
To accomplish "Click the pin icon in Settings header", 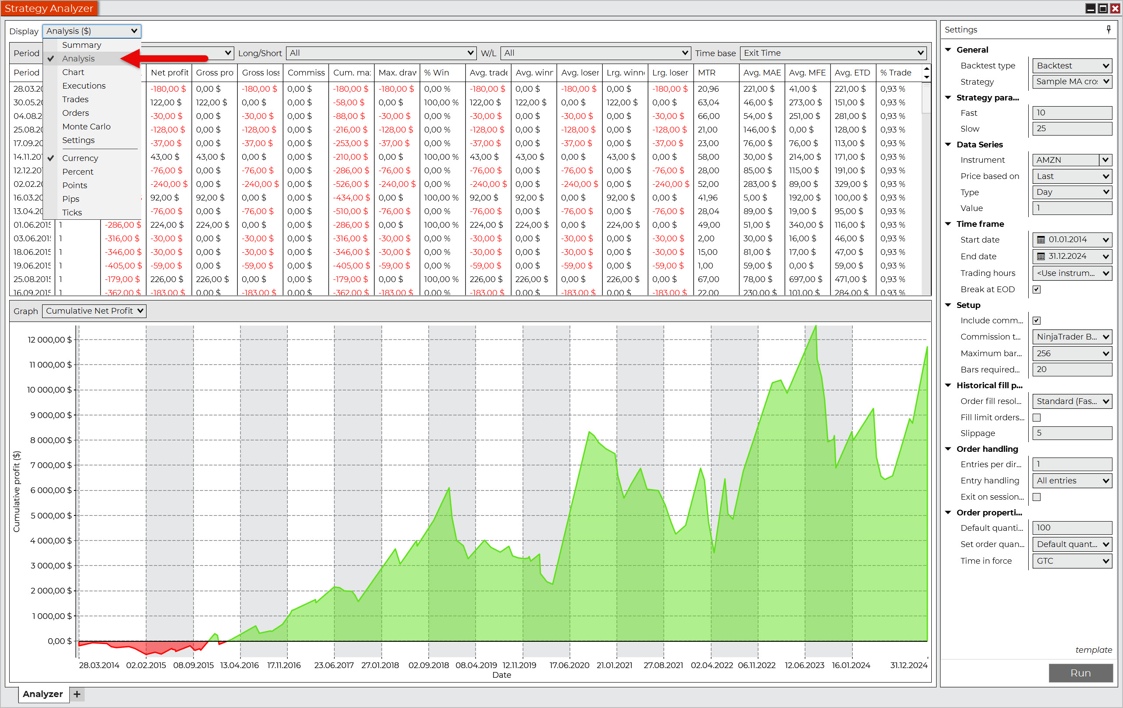I will (1109, 29).
